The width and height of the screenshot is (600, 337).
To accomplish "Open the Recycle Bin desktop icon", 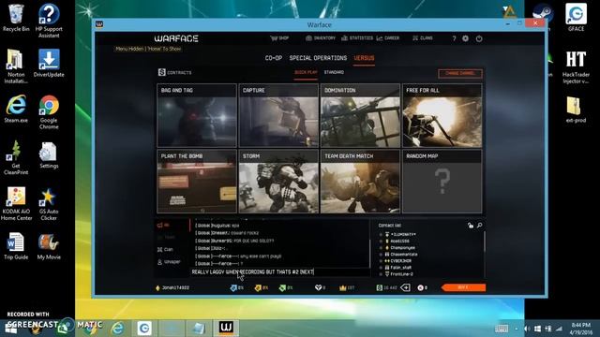I will 16,18.
